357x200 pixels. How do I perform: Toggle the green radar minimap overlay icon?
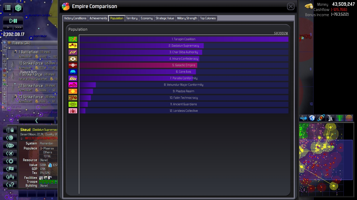(x=339, y=118)
